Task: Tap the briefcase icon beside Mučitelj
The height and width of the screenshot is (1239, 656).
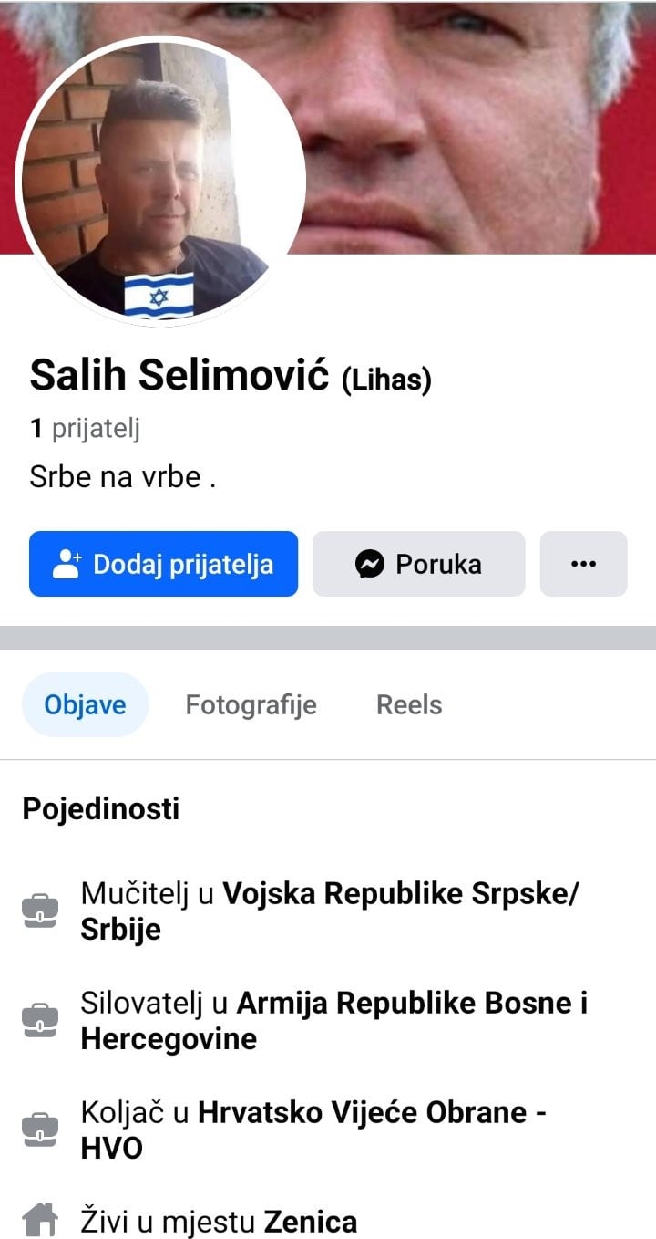Action: [x=40, y=911]
